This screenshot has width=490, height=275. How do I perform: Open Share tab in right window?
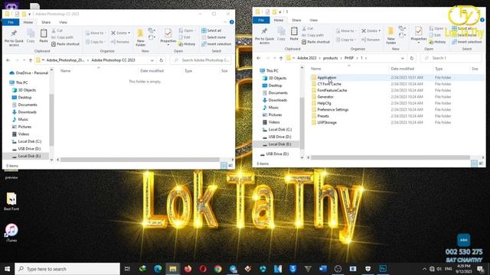[296, 20]
